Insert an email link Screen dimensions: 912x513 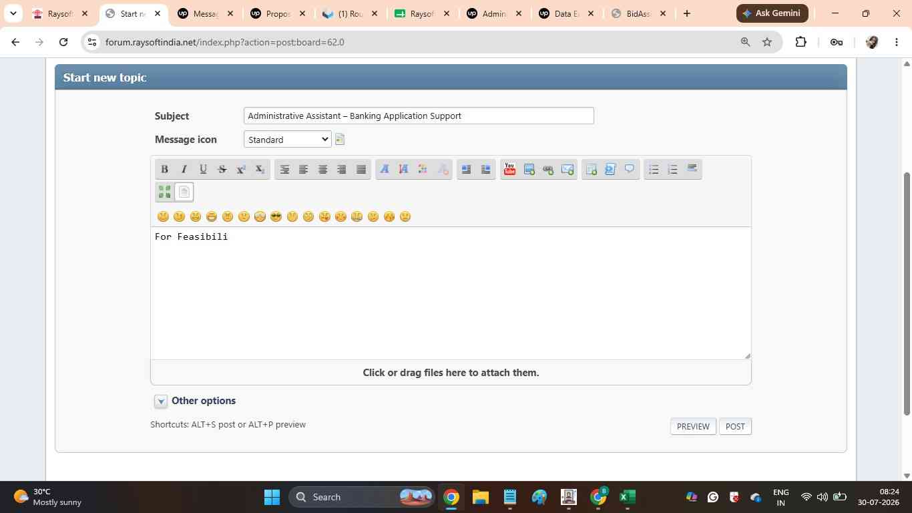[x=567, y=169]
